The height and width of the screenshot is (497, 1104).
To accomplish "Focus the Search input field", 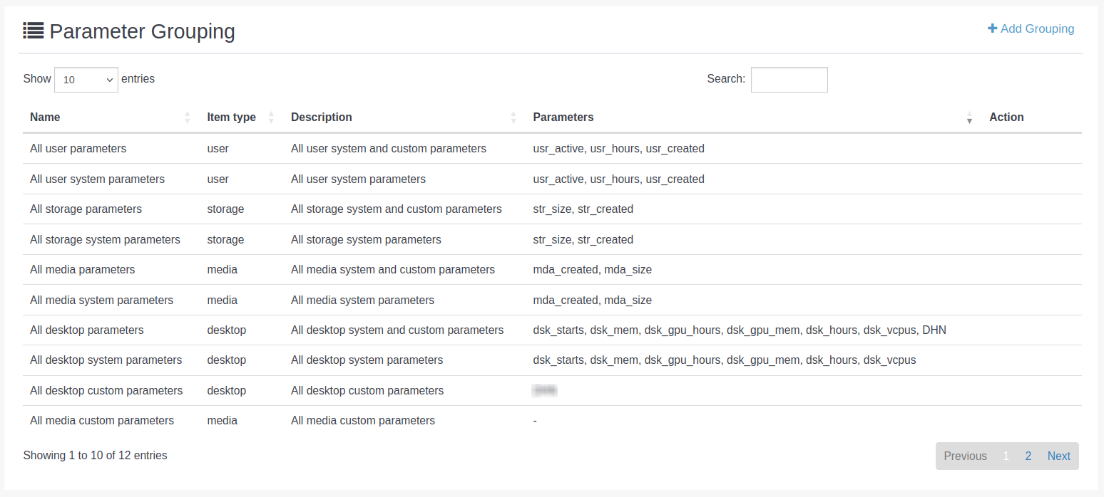I will pyautogui.click(x=789, y=80).
